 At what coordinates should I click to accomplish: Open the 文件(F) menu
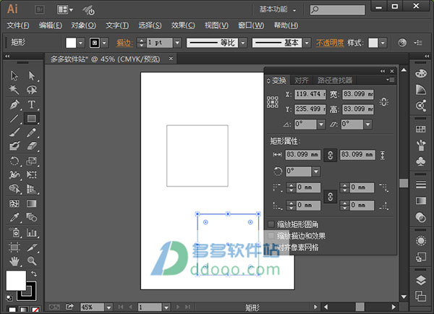pyautogui.click(x=17, y=25)
